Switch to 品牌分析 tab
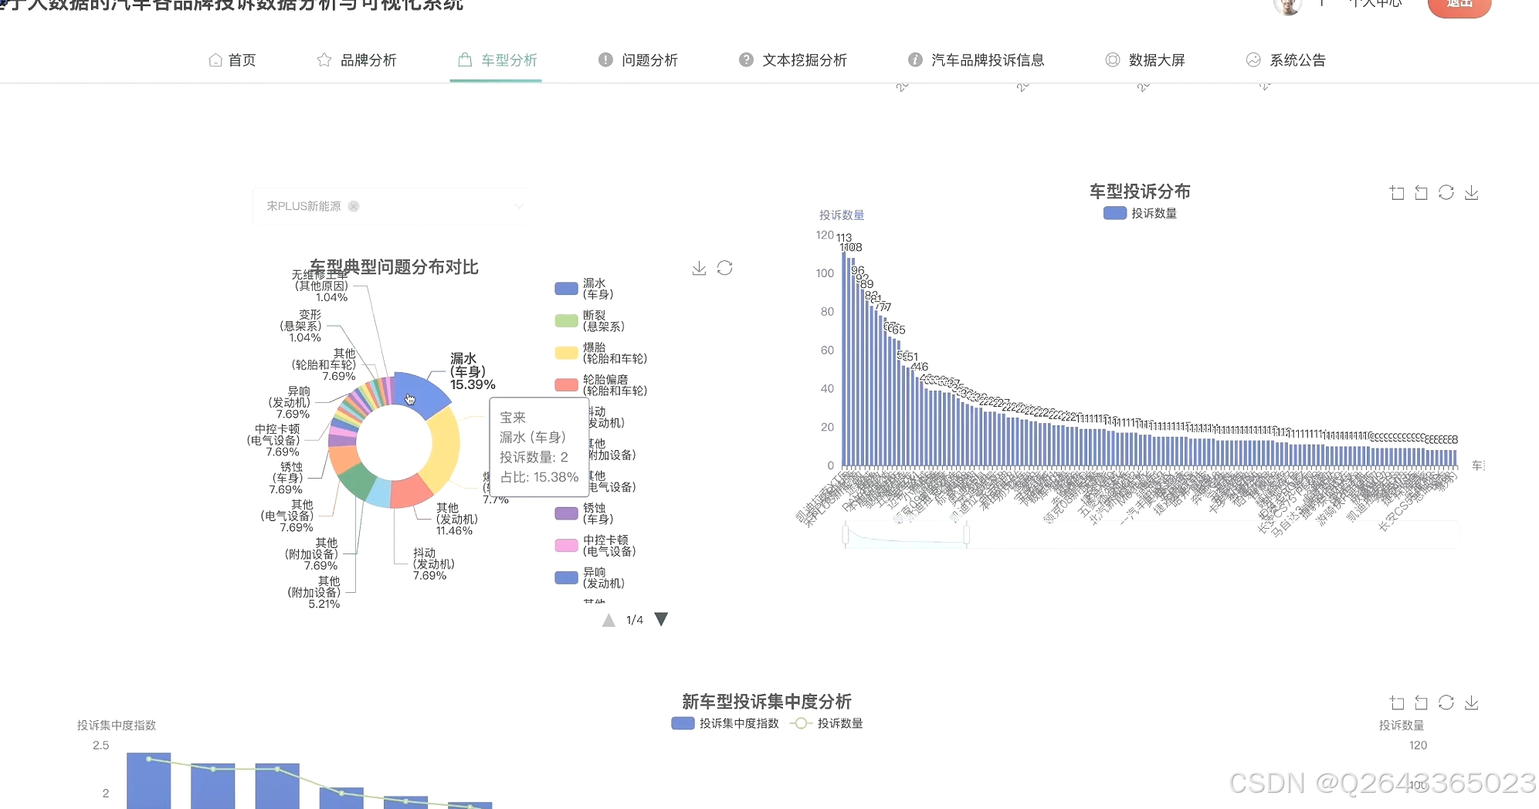Viewport: 1539px width, 809px height. (357, 60)
